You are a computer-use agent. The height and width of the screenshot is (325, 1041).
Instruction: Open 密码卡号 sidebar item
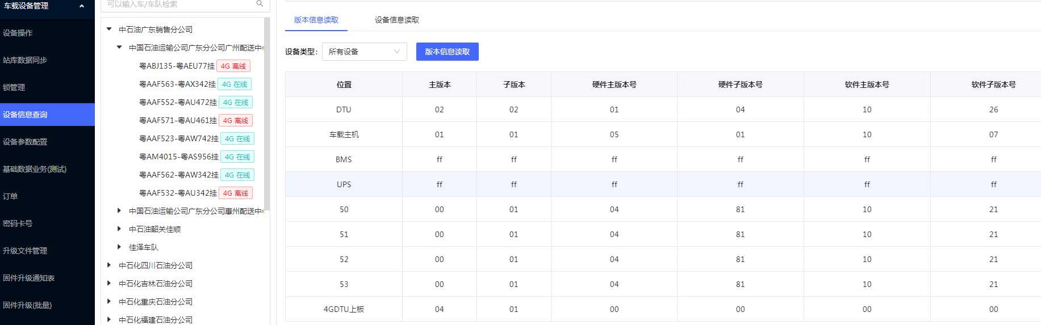click(x=47, y=223)
